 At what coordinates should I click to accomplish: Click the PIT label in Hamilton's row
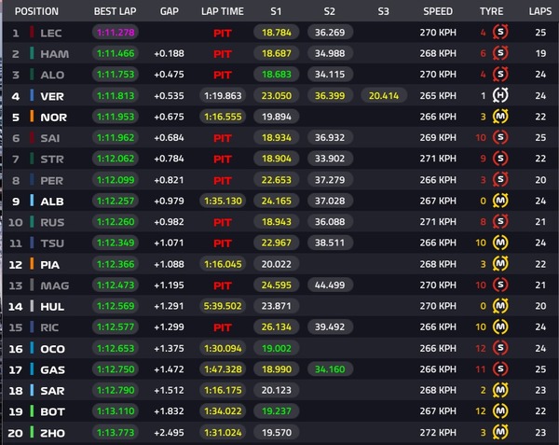coord(222,54)
